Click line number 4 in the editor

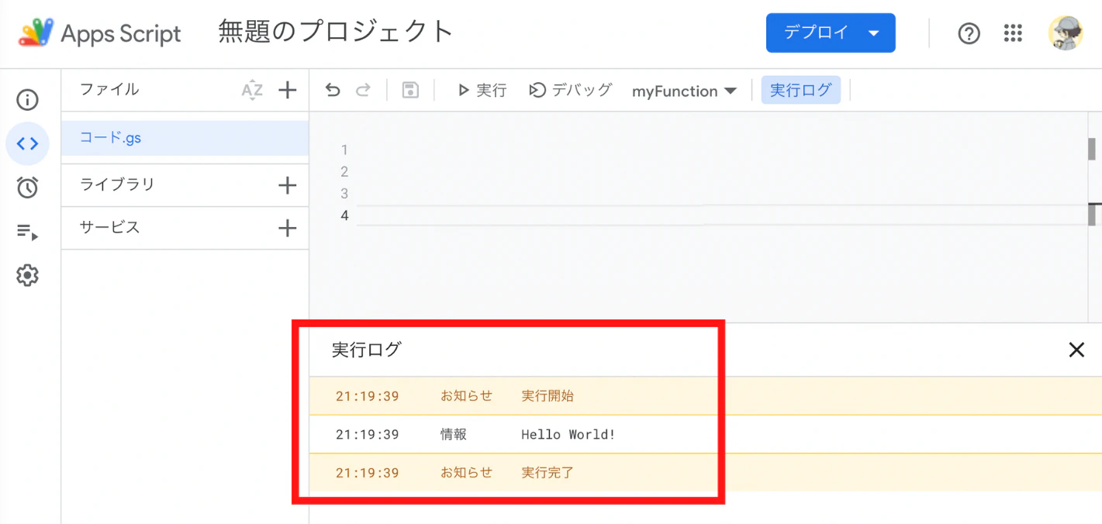coord(344,215)
